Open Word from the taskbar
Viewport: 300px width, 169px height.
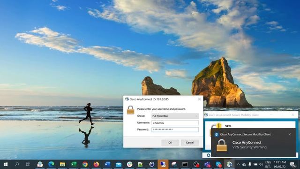coord(107,164)
